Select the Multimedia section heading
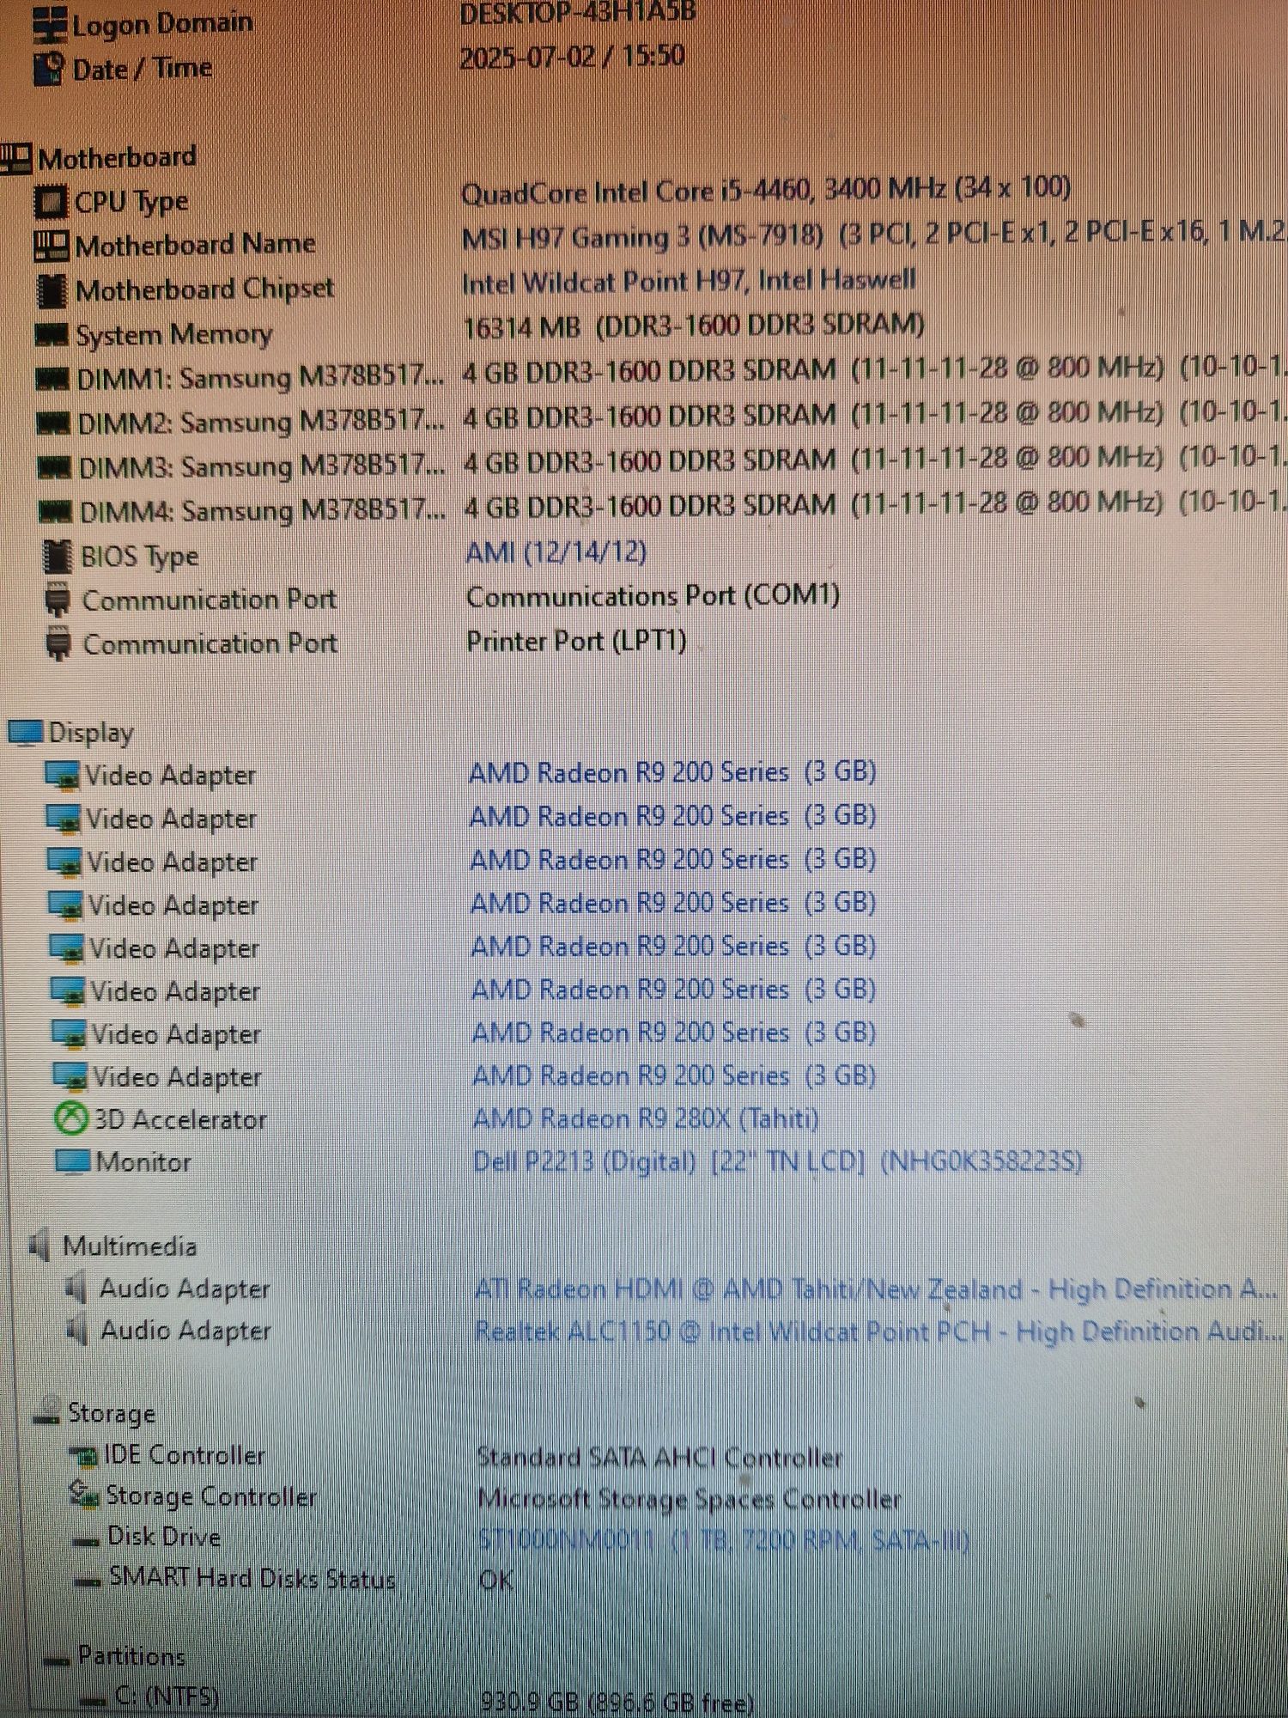The image size is (1288, 1718). point(130,1246)
